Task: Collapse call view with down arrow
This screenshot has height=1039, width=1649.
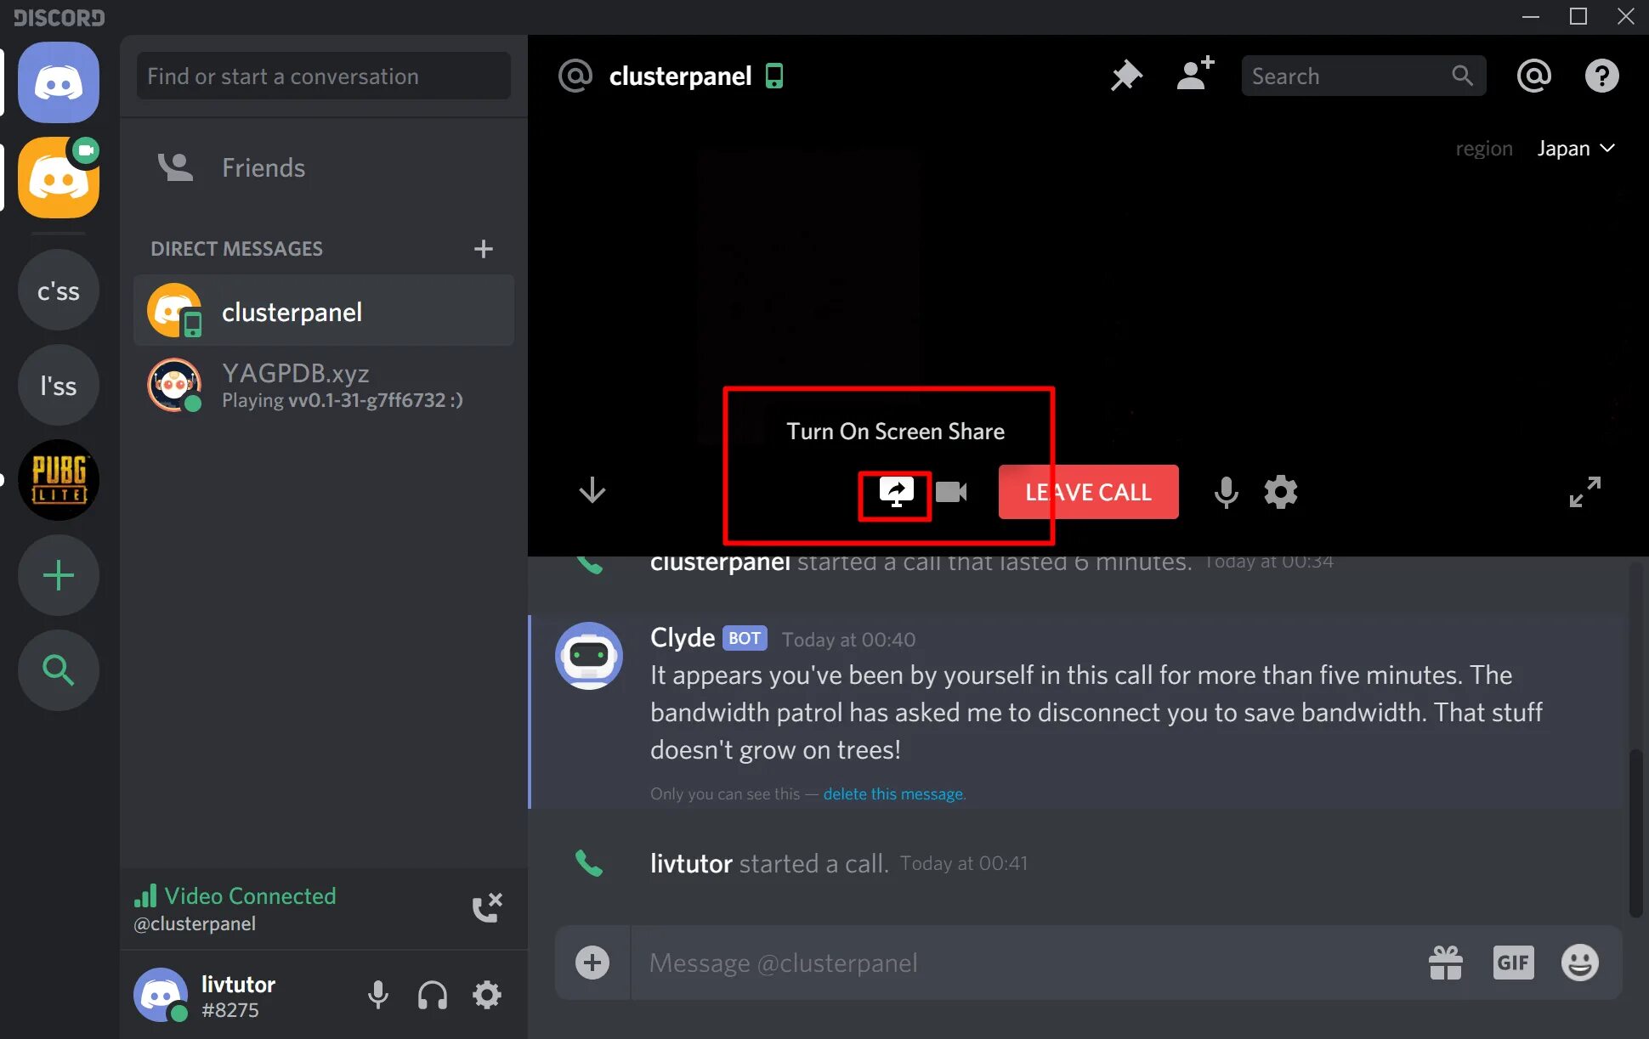Action: (592, 490)
